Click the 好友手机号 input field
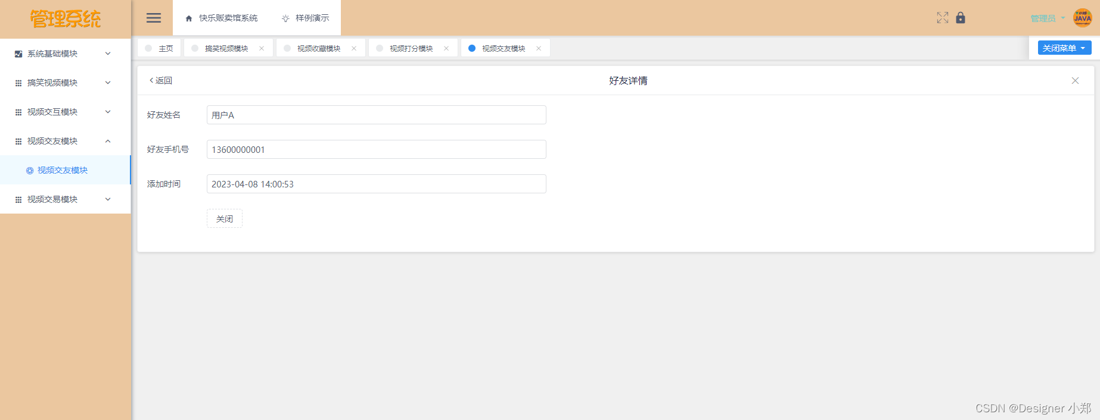 377,149
